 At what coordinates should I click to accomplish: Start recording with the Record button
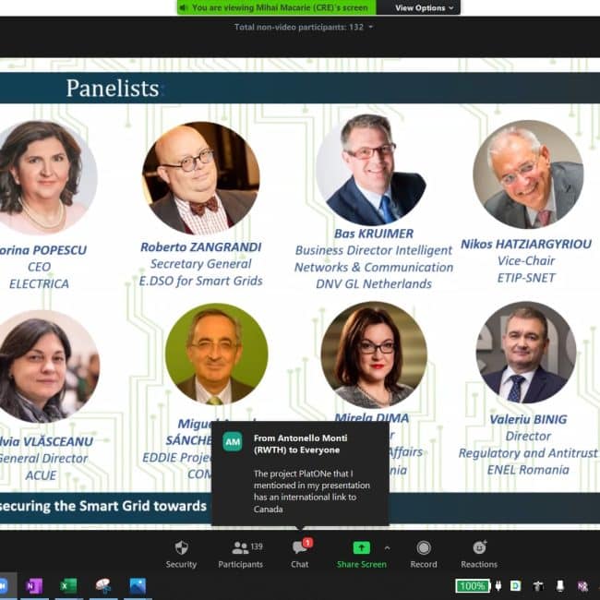click(424, 554)
